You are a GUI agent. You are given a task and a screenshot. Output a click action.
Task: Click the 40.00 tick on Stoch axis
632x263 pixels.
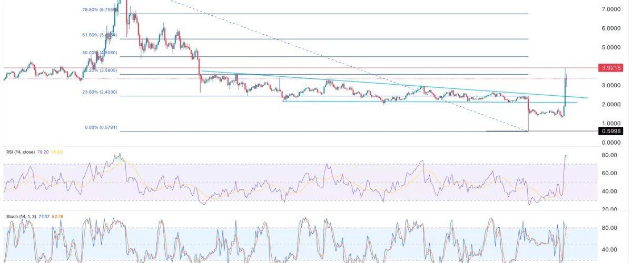click(x=610, y=250)
